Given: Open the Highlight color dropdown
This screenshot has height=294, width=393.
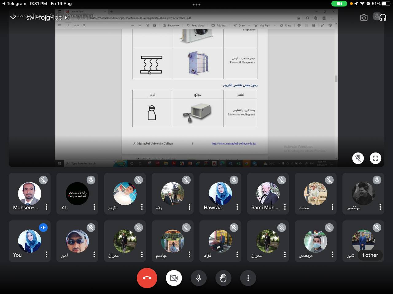Looking at the screenshot, I should pyautogui.click(x=275, y=25).
